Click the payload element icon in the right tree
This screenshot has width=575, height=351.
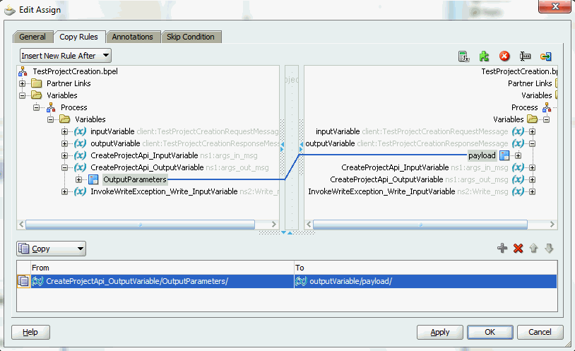[x=504, y=155]
